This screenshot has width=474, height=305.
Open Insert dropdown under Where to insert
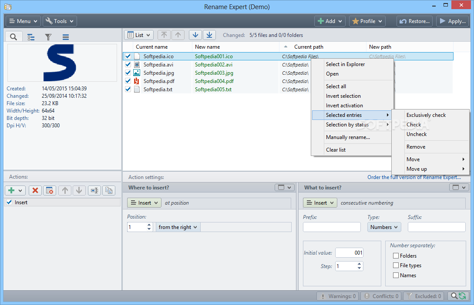coord(145,203)
